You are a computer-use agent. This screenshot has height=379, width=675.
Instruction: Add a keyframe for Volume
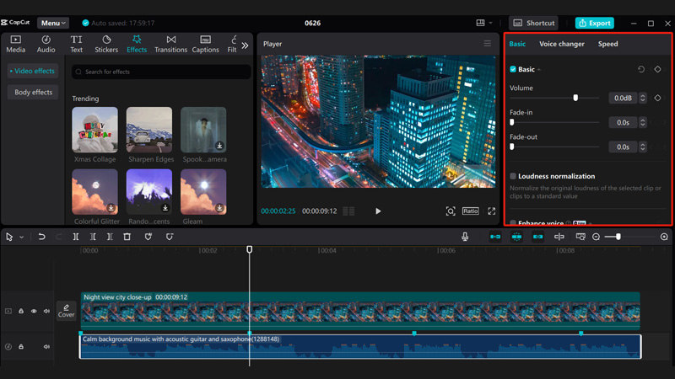[657, 98]
